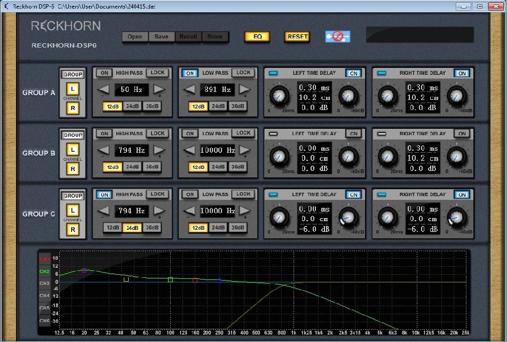507x342 pixels.
Task: Click the Store button
Action: pos(215,36)
